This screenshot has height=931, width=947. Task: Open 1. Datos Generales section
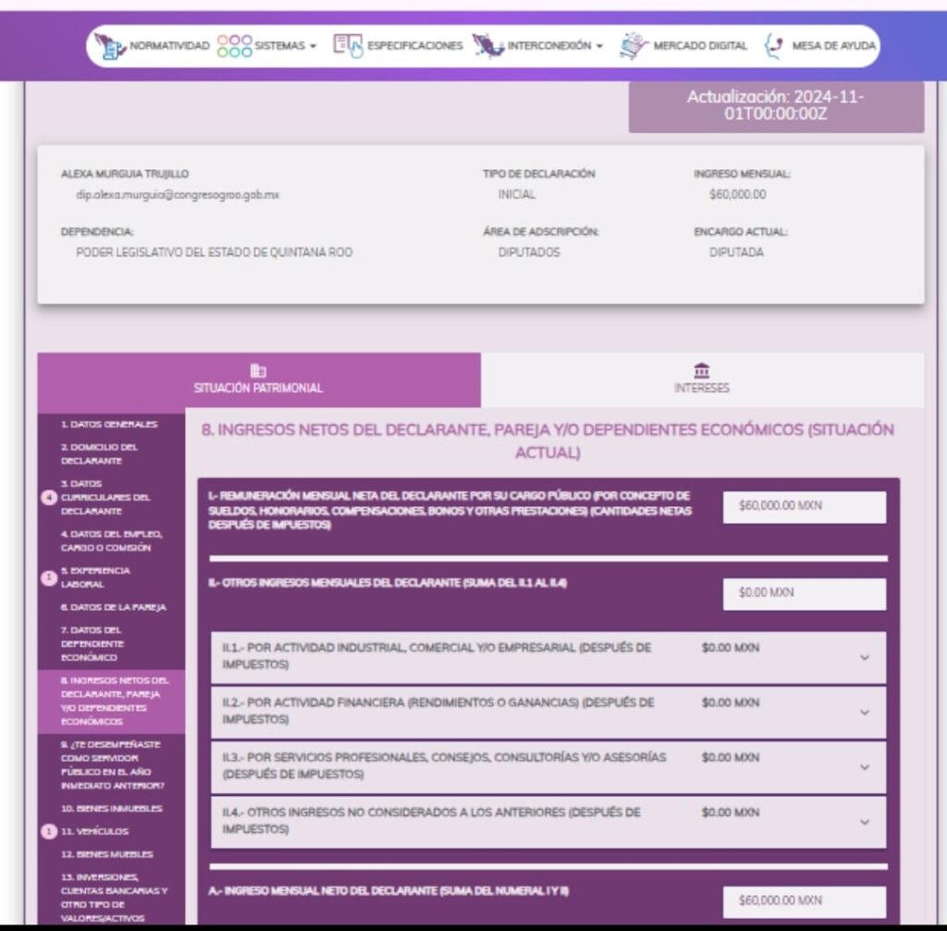pos(109,424)
